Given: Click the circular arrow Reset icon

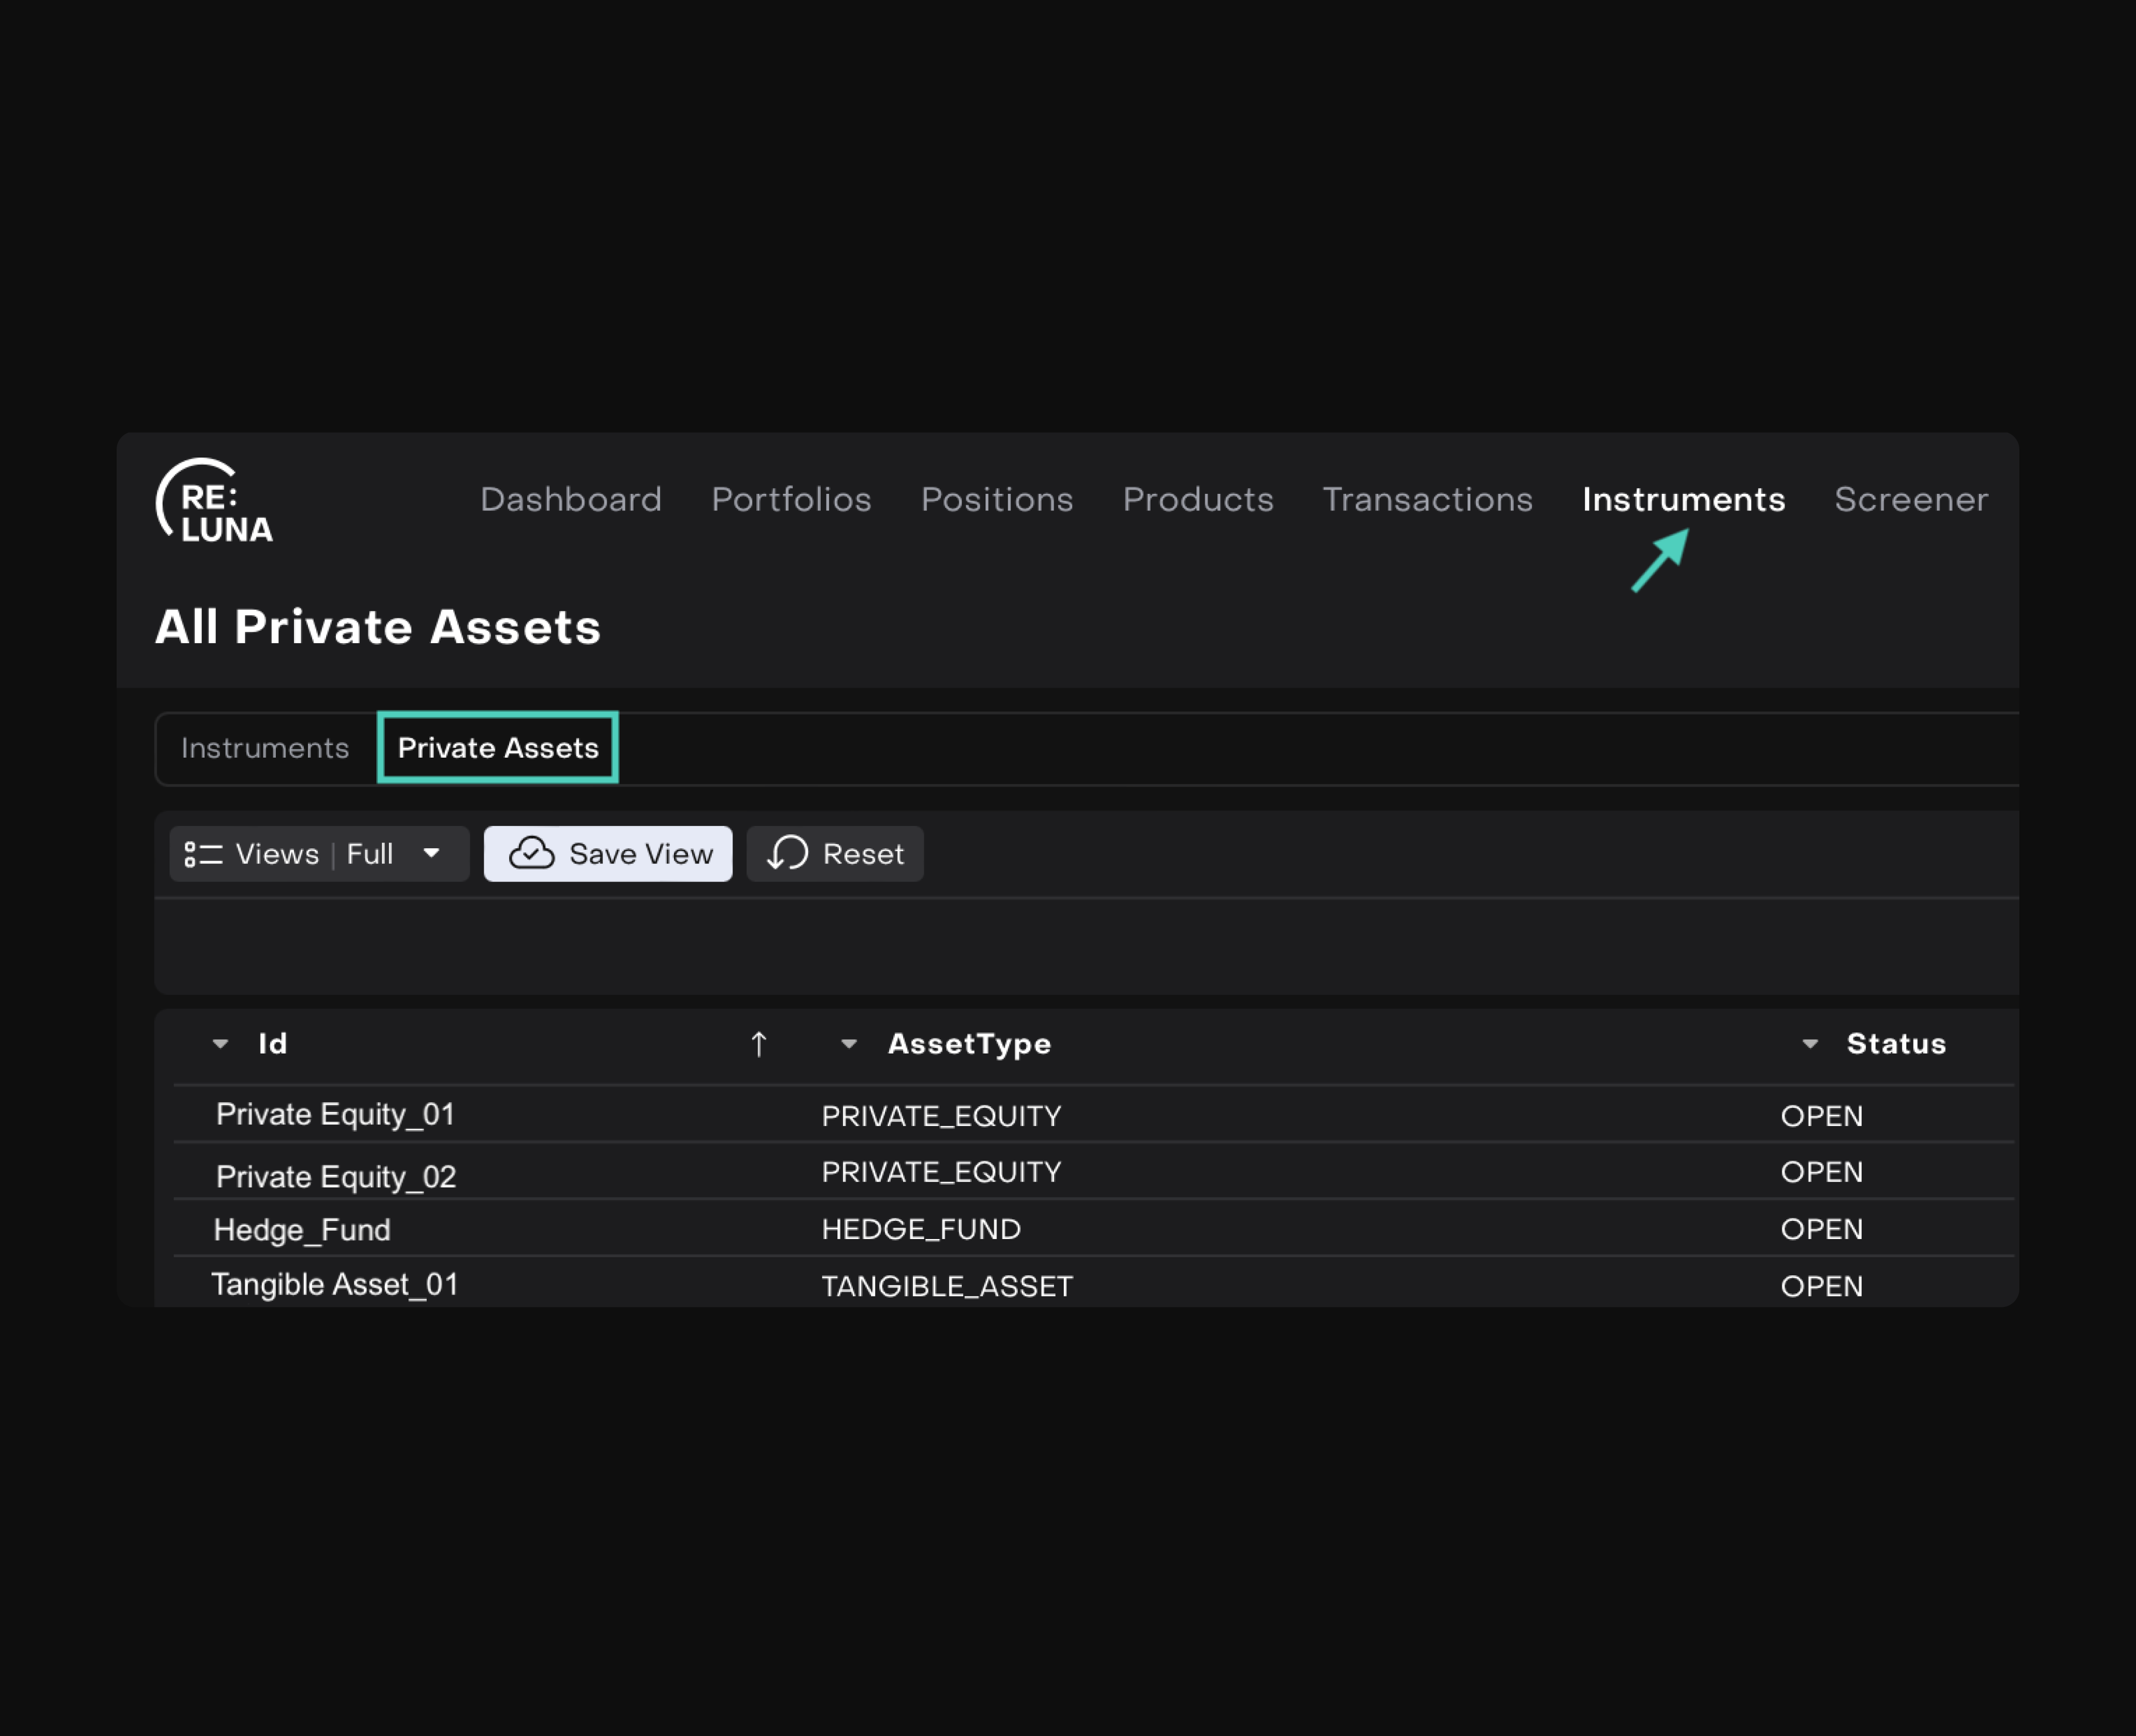Looking at the screenshot, I should (789, 853).
